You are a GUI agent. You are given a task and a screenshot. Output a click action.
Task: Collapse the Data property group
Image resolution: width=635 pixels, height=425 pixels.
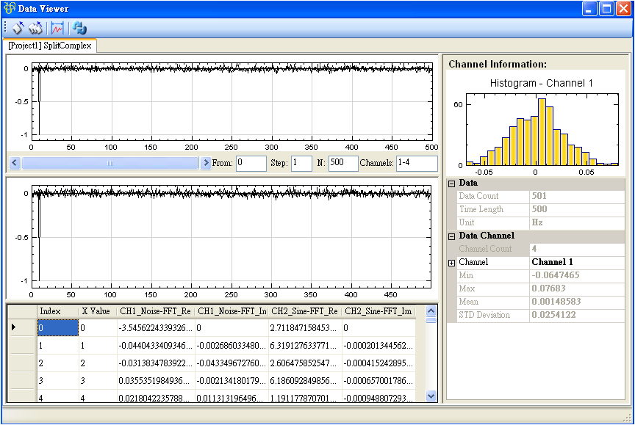[x=452, y=183]
